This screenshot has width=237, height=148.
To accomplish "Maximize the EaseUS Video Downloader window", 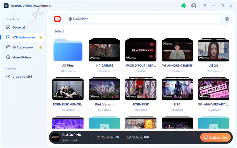I will [222, 6].
